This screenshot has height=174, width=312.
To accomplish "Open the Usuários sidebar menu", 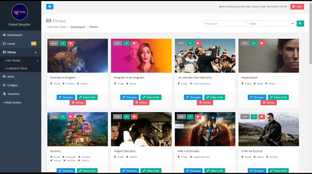I will [21, 94].
